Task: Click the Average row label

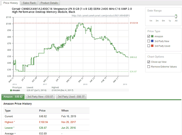Action: point(10,133)
